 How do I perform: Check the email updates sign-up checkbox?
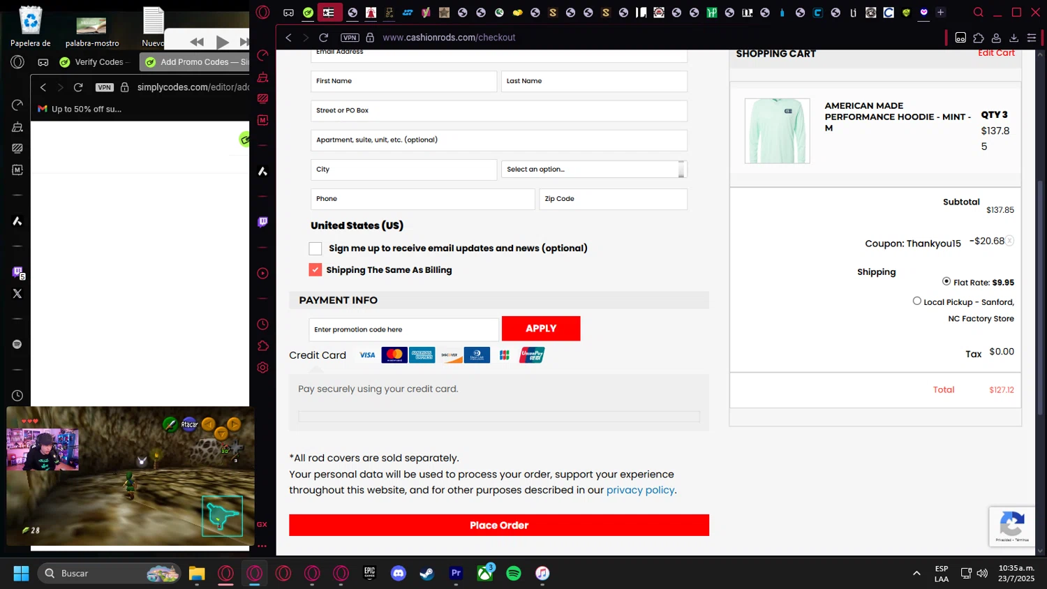pos(315,248)
